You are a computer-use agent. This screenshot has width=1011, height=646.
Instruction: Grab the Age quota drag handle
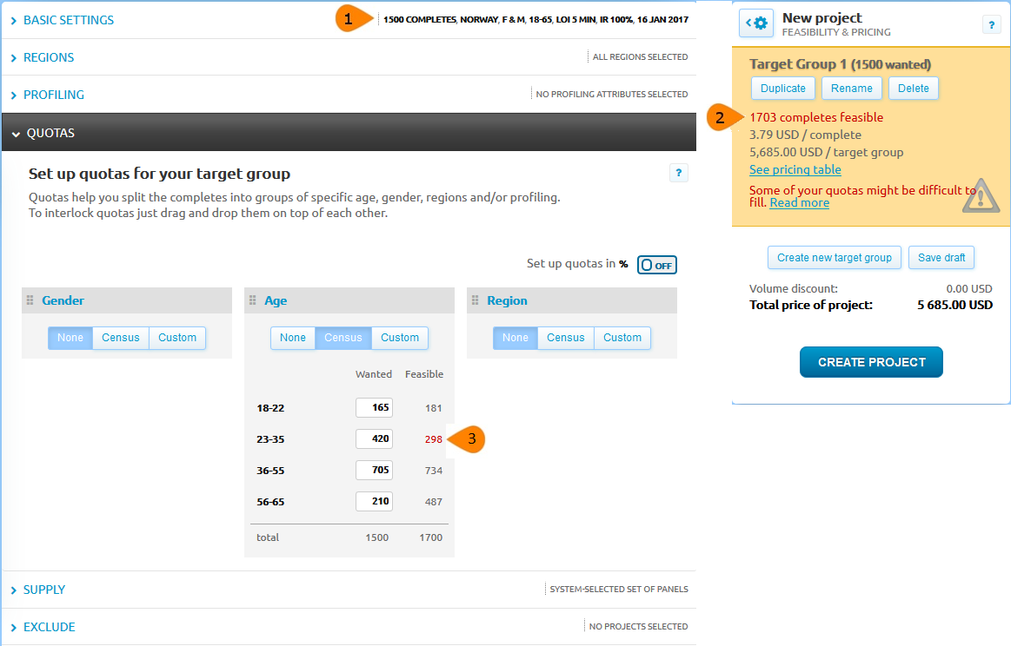point(253,300)
